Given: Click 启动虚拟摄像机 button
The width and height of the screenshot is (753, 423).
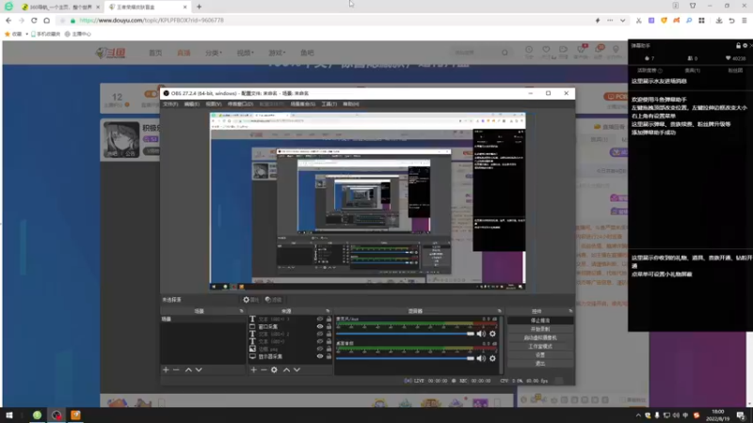Looking at the screenshot, I should [x=540, y=337].
